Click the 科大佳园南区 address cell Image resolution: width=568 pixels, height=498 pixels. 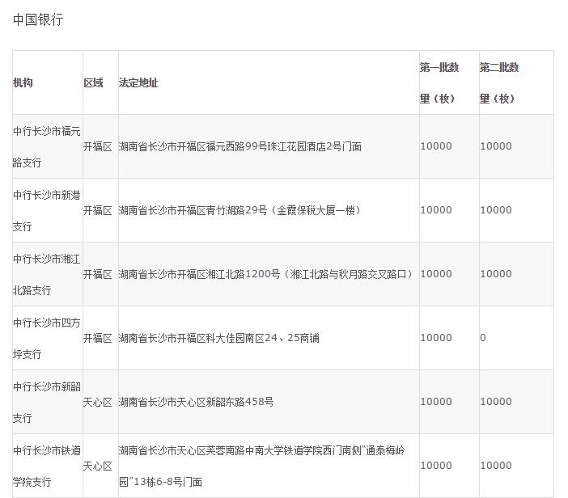(218, 339)
